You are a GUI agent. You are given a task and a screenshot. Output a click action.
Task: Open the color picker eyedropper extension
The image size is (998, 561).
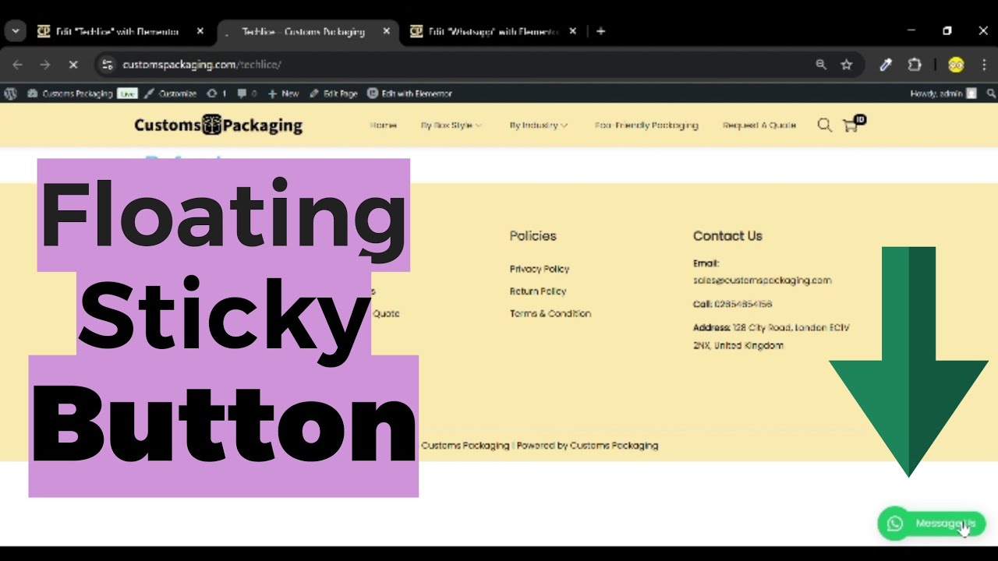tap(886, 65)
